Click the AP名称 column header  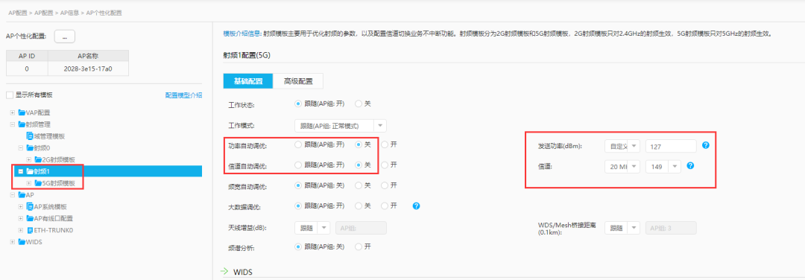point(88,56)
